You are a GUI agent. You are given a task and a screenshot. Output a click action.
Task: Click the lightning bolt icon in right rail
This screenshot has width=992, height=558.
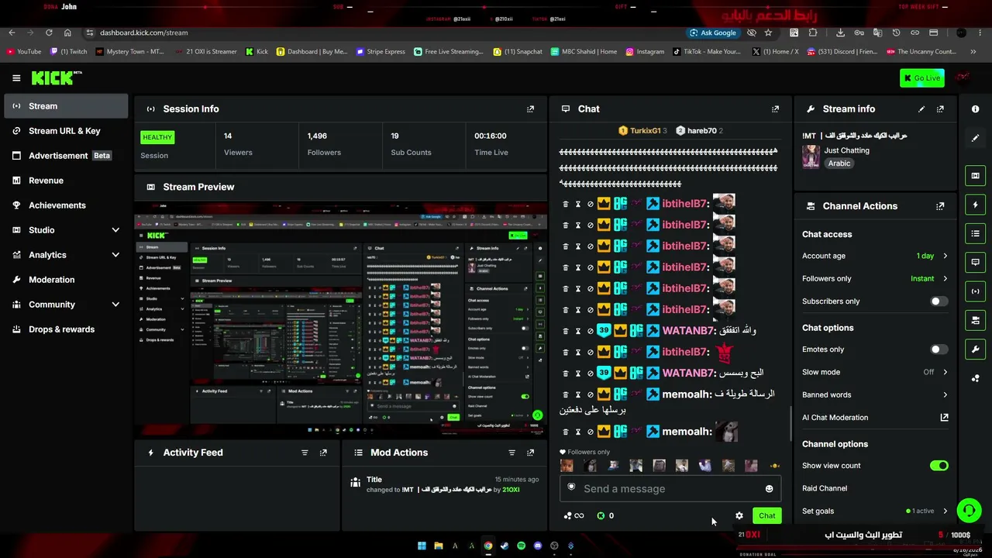pos(975,205)
